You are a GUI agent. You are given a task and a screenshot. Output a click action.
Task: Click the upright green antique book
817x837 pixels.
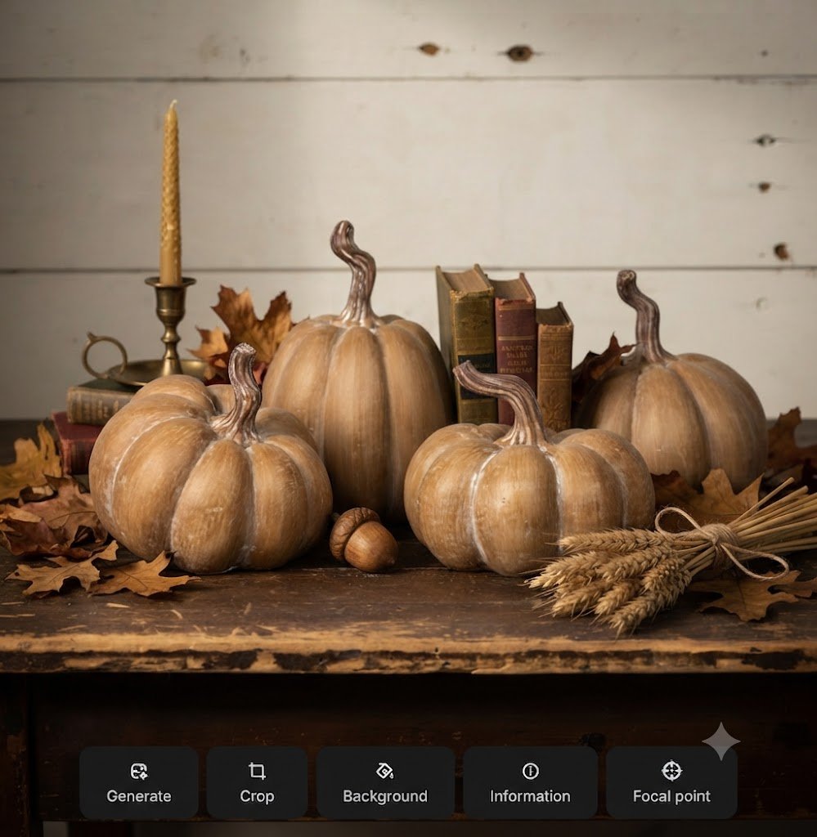466,344
